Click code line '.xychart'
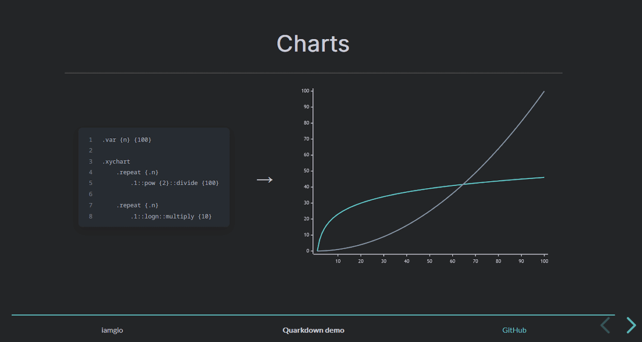 point(117,161)
